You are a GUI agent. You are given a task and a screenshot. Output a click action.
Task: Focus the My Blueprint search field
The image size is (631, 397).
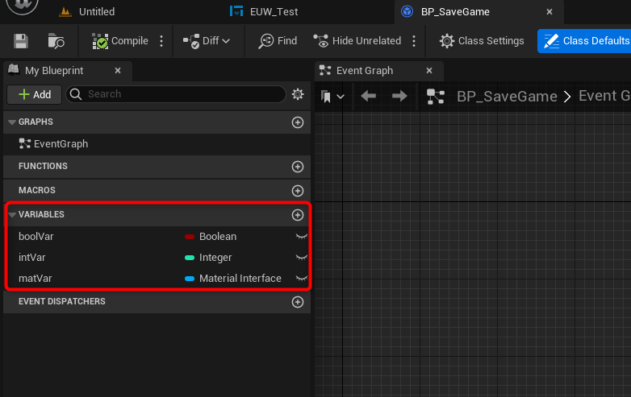(x=176, y=94)
